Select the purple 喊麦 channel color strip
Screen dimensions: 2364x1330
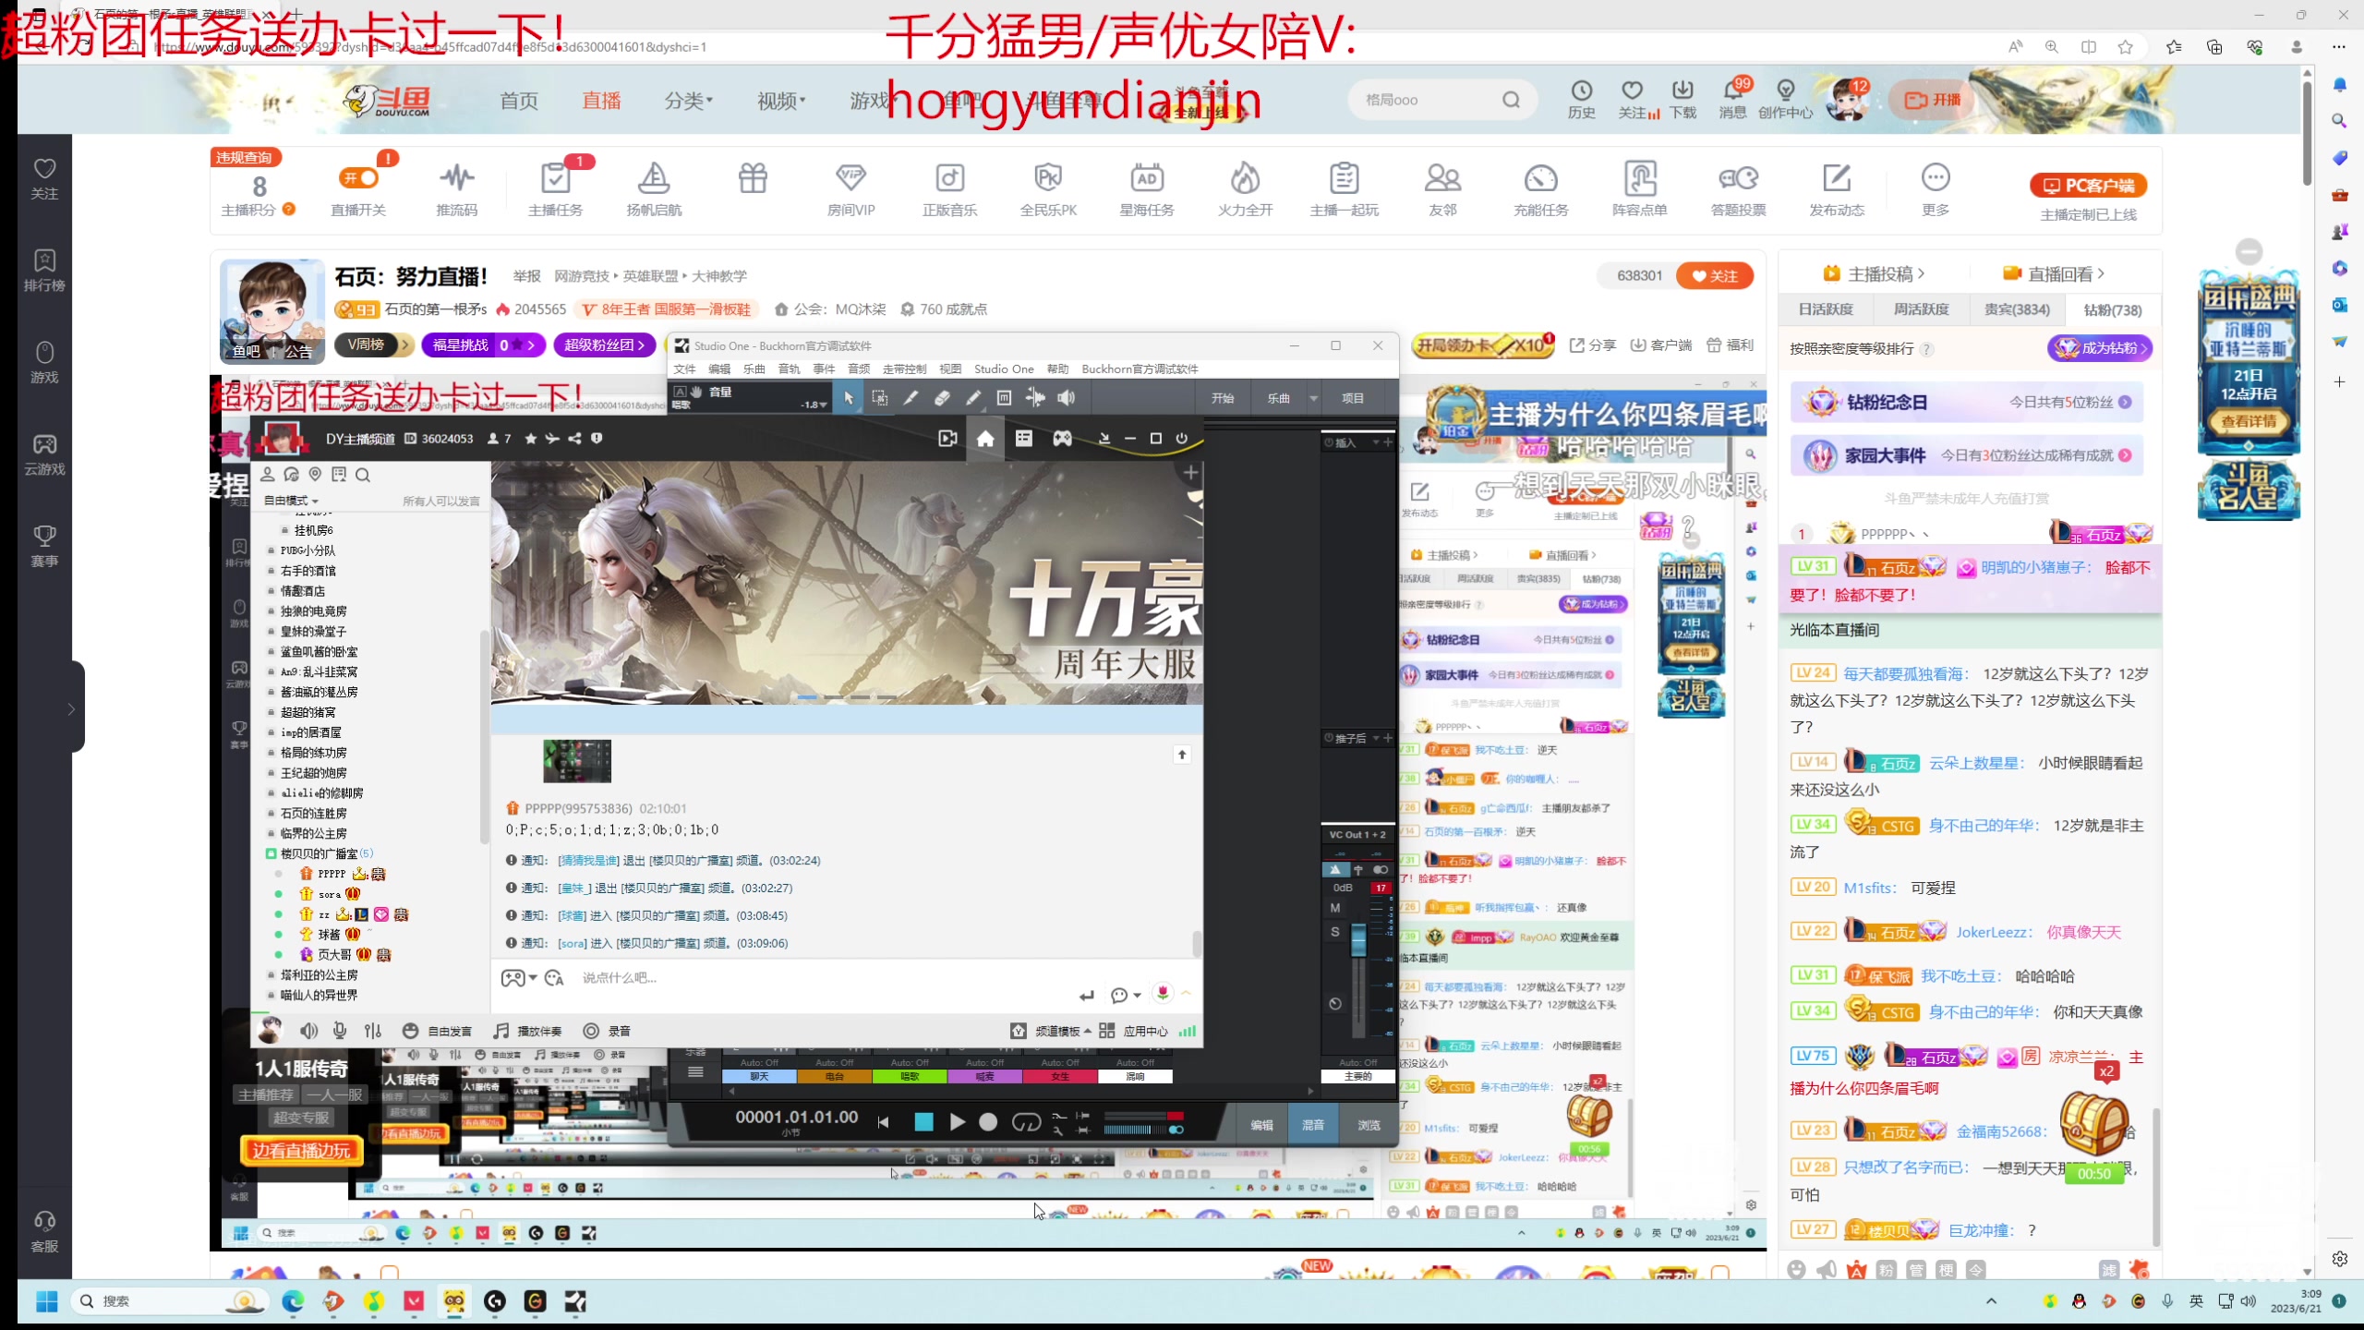point(984,1076)
